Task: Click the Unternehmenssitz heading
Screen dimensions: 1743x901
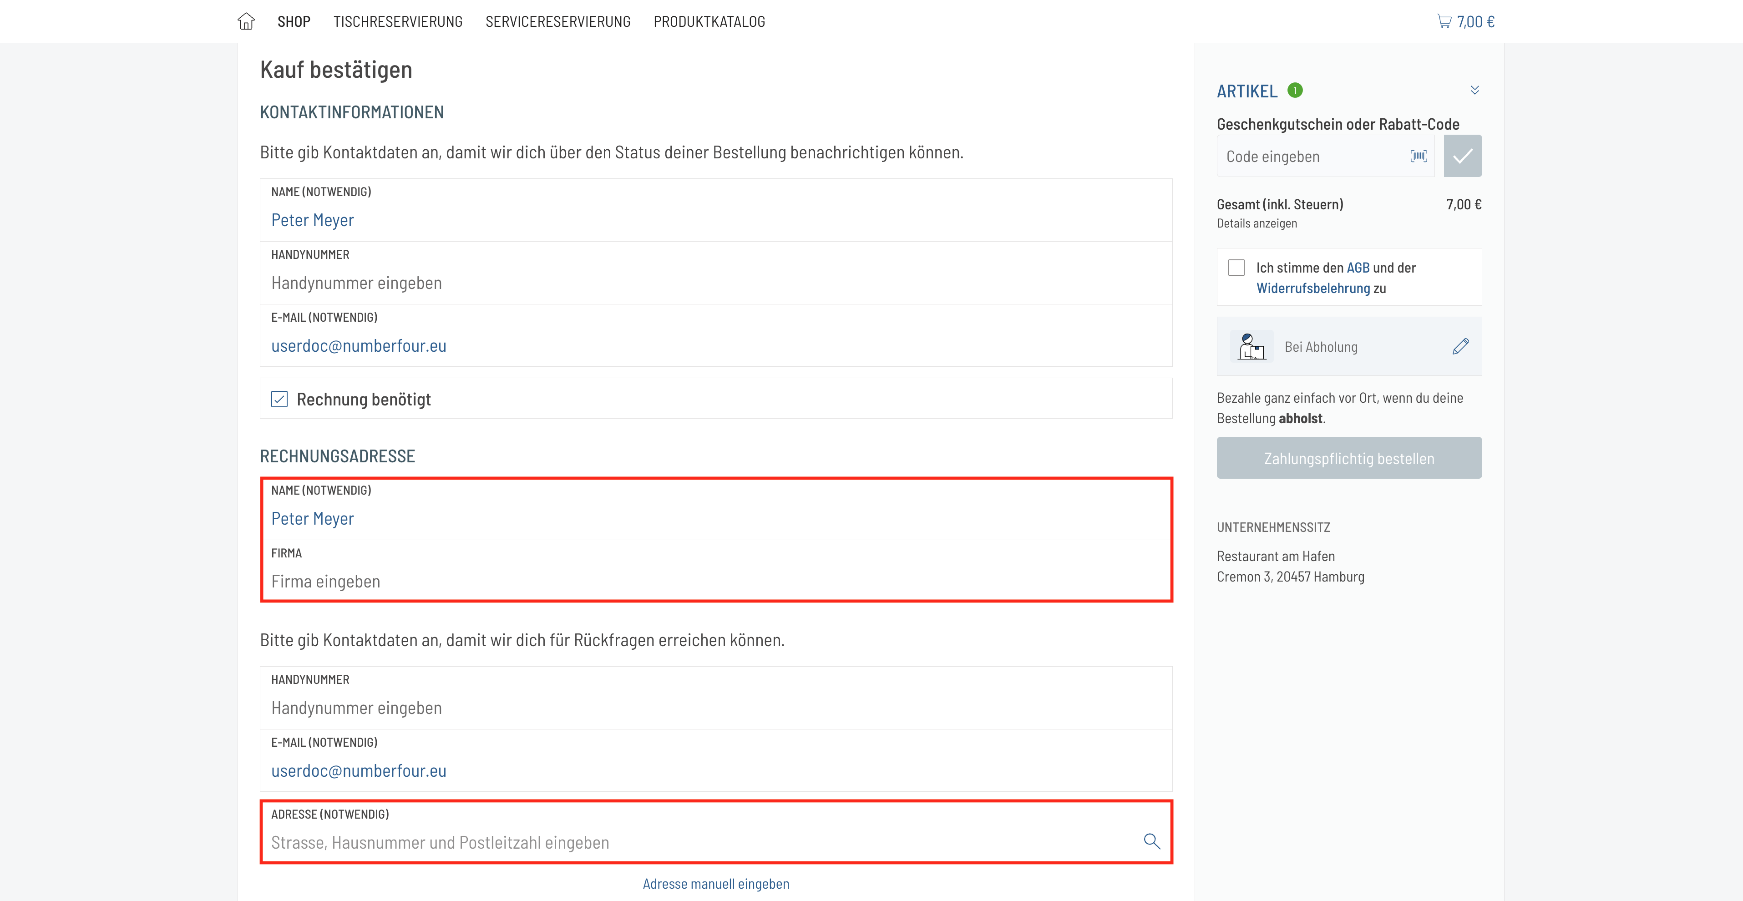Action: point(1273,527)
